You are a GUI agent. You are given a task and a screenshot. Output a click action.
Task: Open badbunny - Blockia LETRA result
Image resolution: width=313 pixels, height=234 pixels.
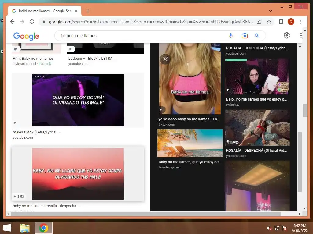(x=92, y=58)
